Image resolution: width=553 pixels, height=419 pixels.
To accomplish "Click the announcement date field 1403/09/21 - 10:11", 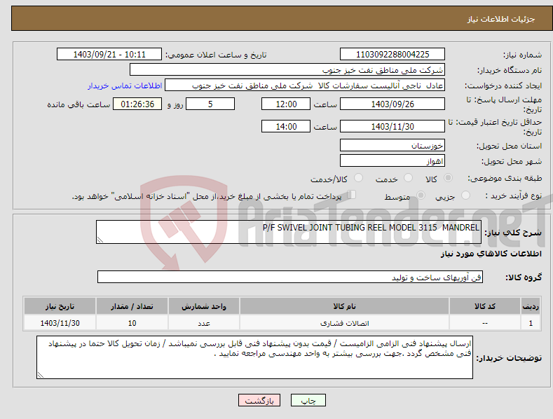I will pos(109,55).
